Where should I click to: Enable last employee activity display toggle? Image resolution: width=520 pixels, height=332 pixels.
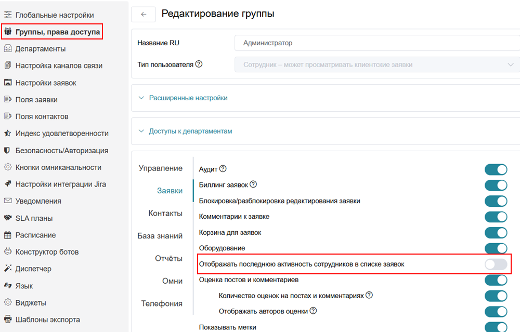(x=496, y=264)
